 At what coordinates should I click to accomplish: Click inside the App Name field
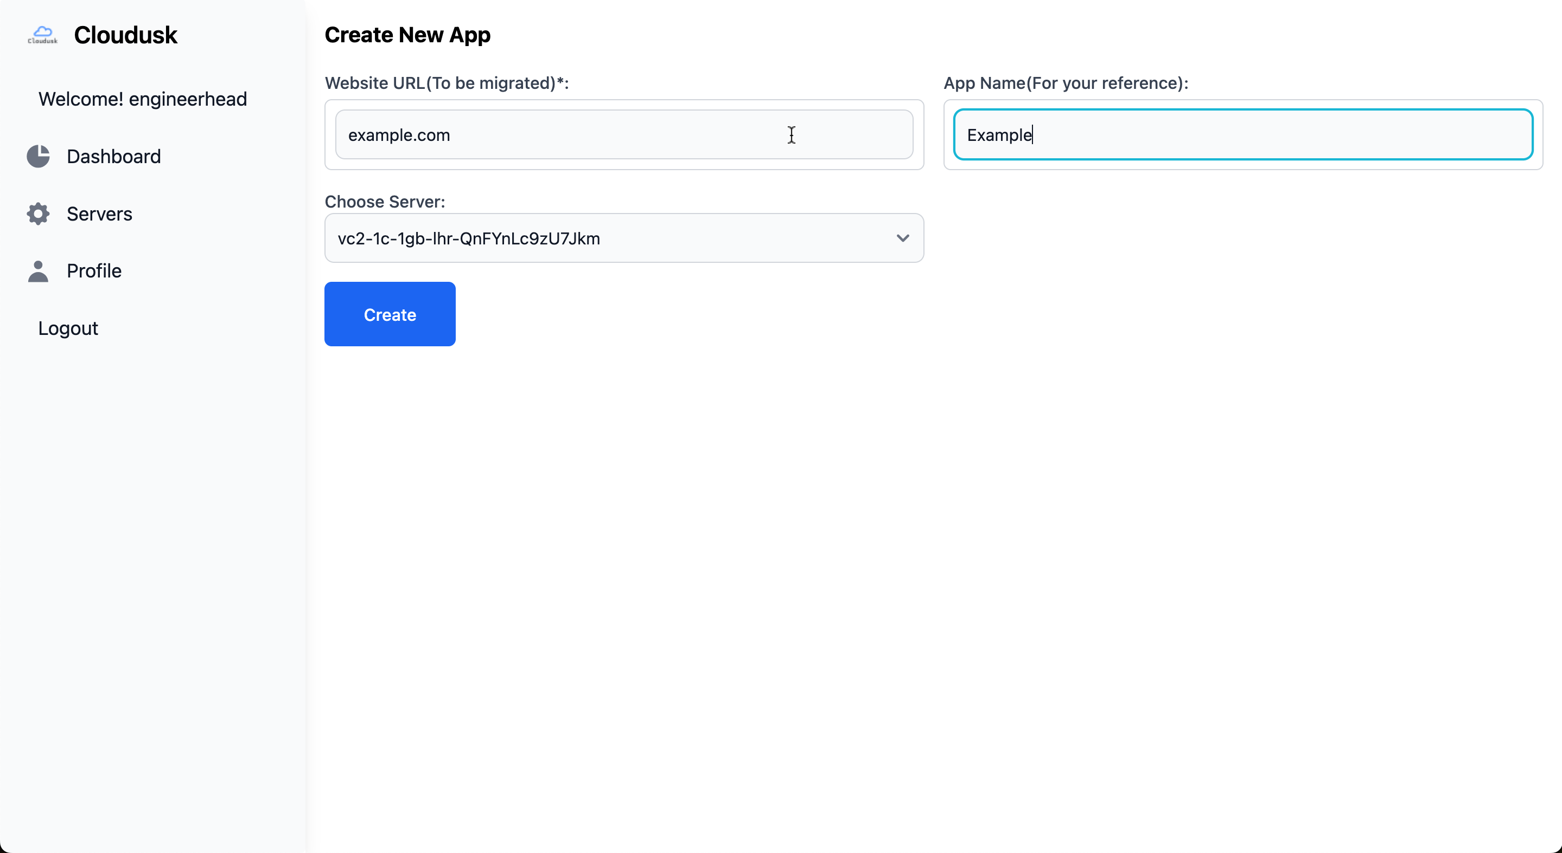coord(1243,134)
